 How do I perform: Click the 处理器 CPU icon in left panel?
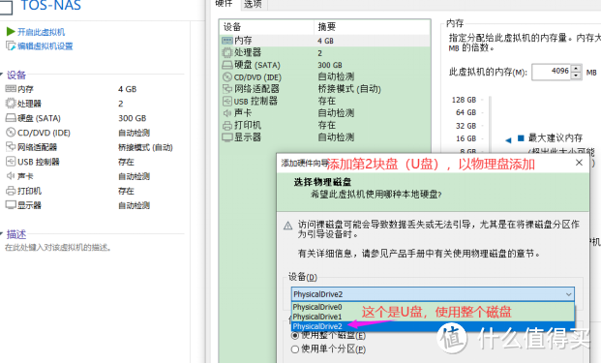tap(11, 104)
